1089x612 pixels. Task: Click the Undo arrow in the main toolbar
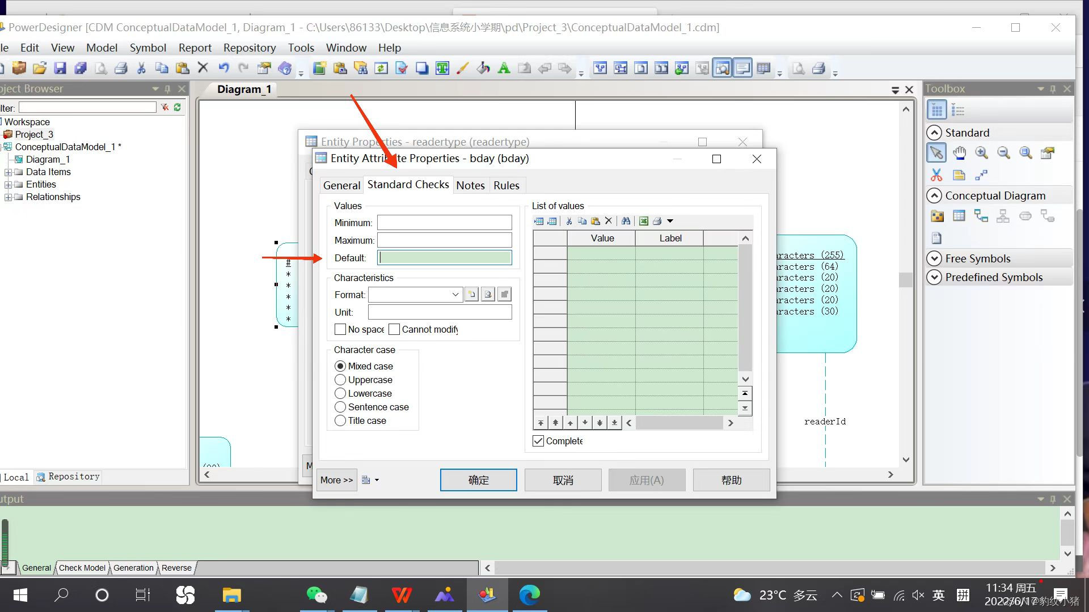[x=223, y=69]
